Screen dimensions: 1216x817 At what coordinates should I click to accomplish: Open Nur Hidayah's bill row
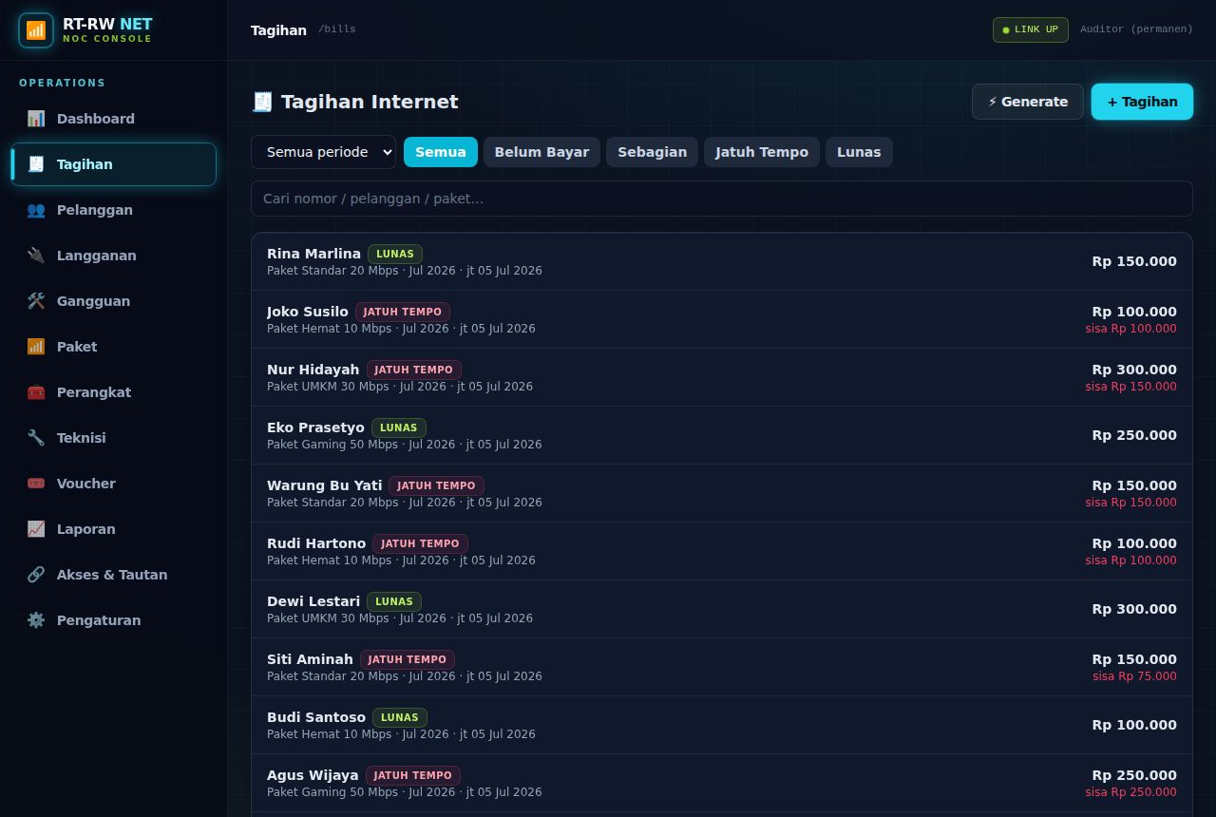[722, 377]
